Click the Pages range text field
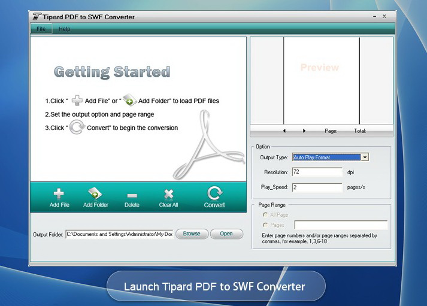Image resolution: width=427 pixels, height=306 pixels. (341, 225)
